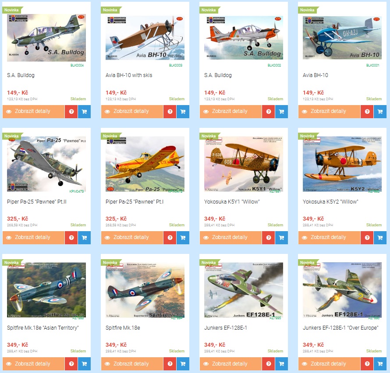Add Avia BH-10 BLK0001 to shopping cart
This screenshot has width=390, height=373.
380,112
